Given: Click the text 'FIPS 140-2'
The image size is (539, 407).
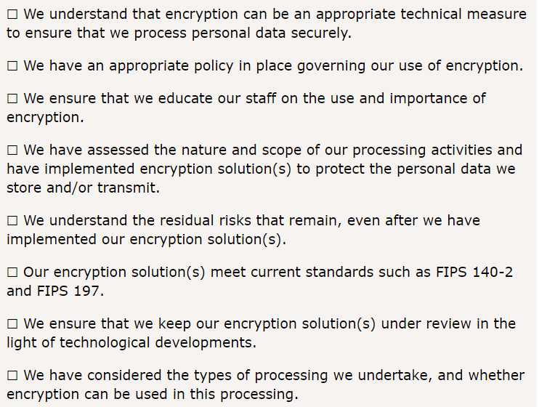Looking at the screenshot, I should 474,272.
